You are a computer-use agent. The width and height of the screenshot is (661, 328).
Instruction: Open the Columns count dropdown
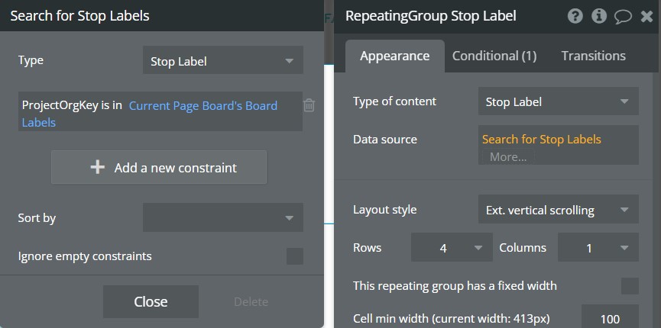[x=598, y=248]
